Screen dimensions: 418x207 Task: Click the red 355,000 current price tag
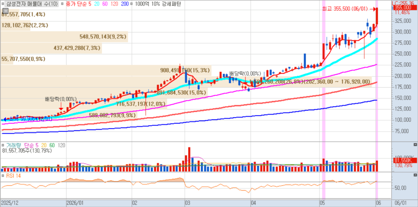405,8
